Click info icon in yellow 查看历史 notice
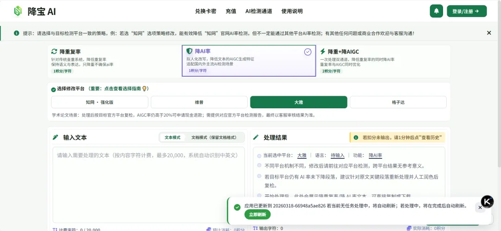 point(356,137)
